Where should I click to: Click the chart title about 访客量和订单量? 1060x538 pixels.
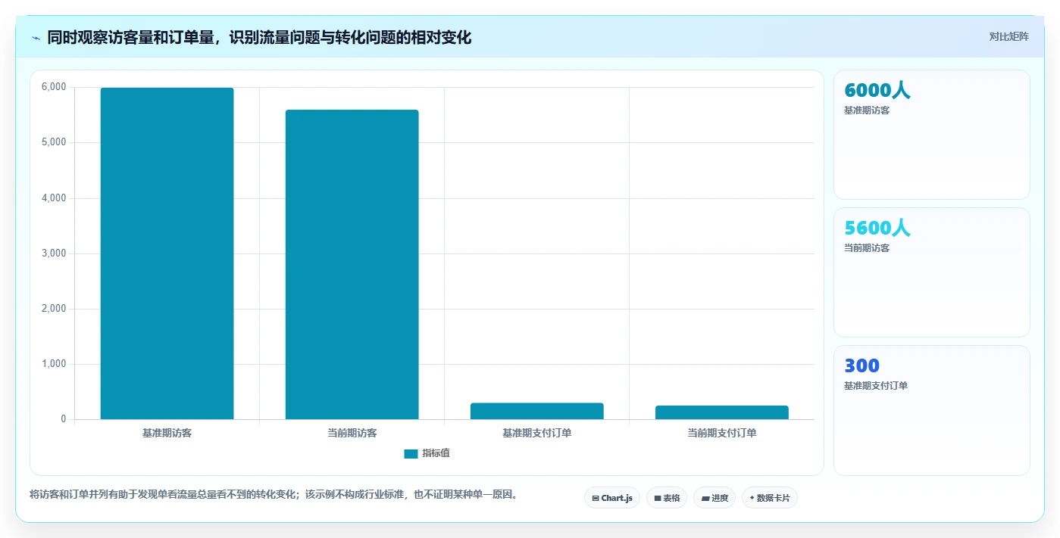coord(259,37)
